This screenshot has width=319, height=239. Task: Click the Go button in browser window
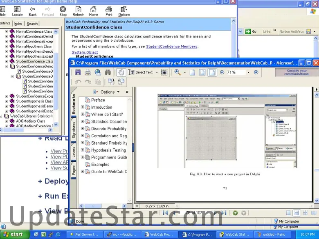(251, 31)
